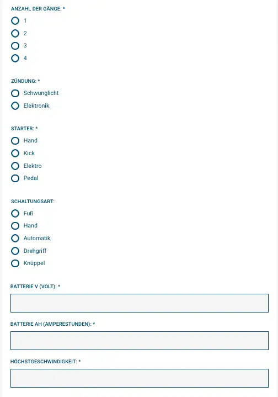The width and height of the screenshot is (278, 397).
Task: Select Automatik shifting type
Action: point(15,238)
